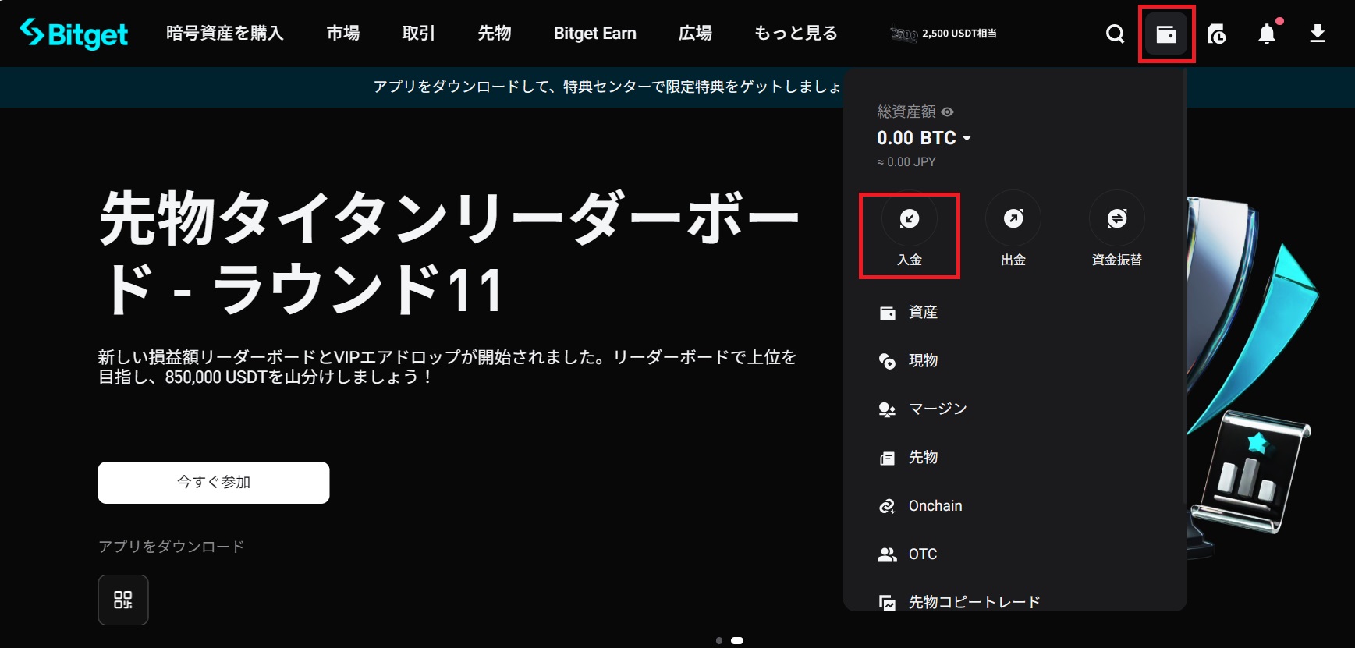Click the 出金 withdraw icon

[1013, 219]
